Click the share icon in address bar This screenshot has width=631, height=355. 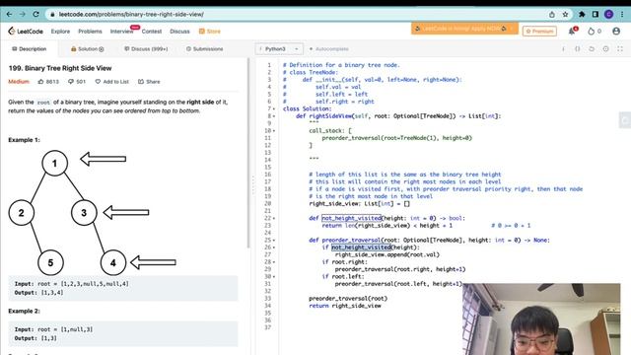[552, 14]
